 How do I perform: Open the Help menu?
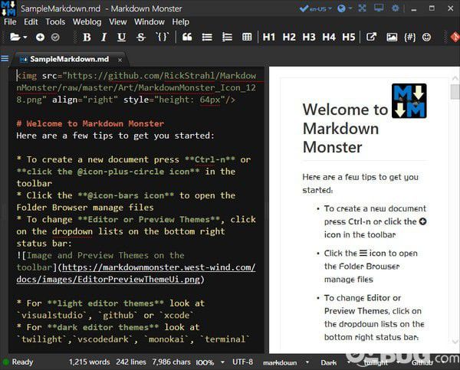(180, 22)
